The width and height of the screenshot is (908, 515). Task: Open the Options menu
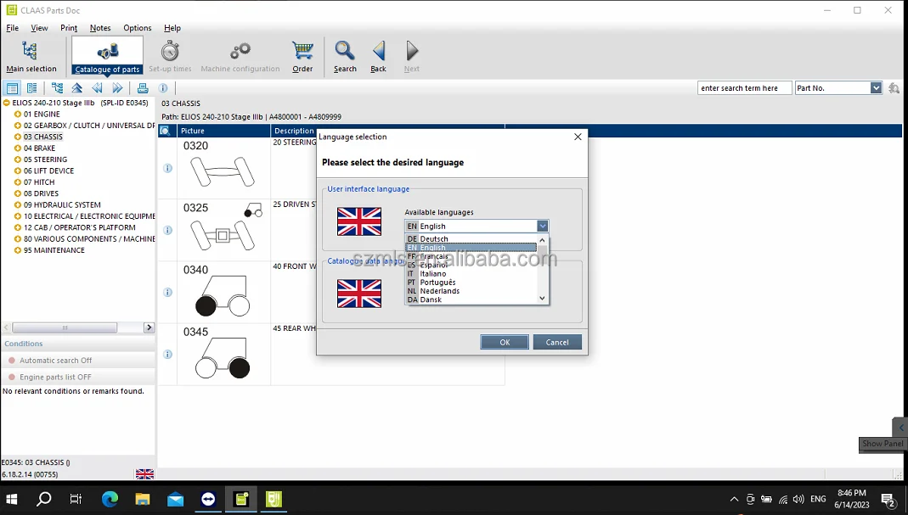click(x=137, y=28)
